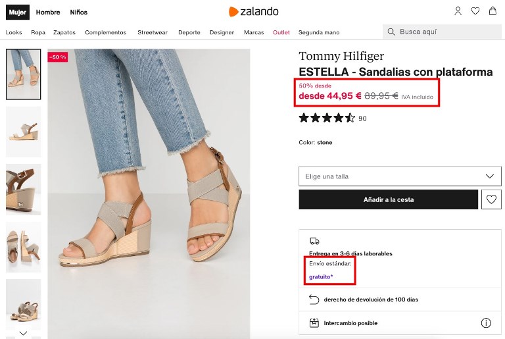Click the Intercambio posible info icon
505x339 pixels.
click(486, 323)
